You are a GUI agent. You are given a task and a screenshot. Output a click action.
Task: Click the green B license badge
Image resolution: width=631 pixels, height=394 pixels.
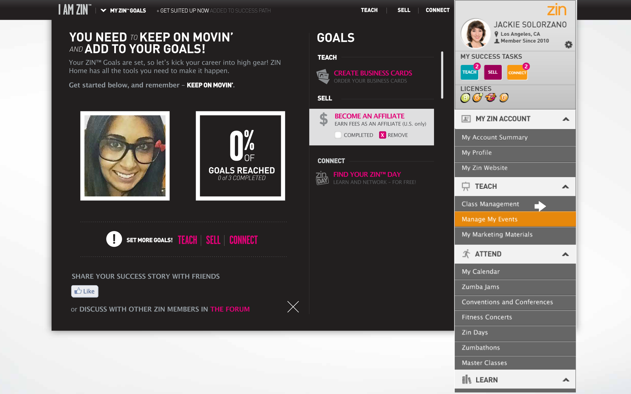pos(465,98)
